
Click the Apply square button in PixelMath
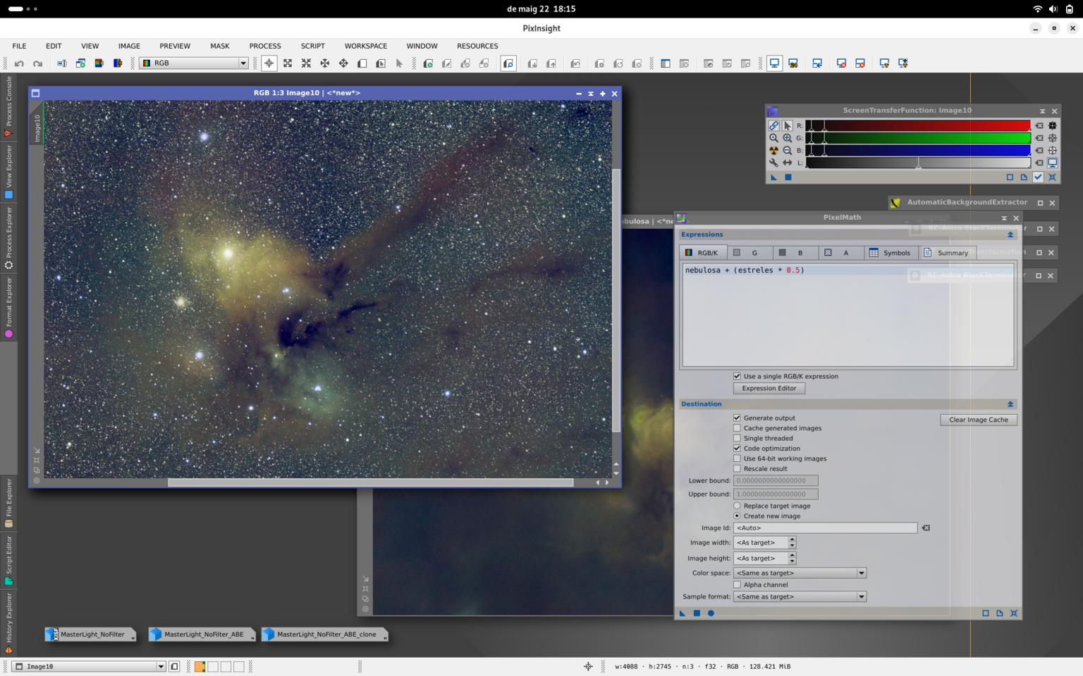tap(697, 613)
